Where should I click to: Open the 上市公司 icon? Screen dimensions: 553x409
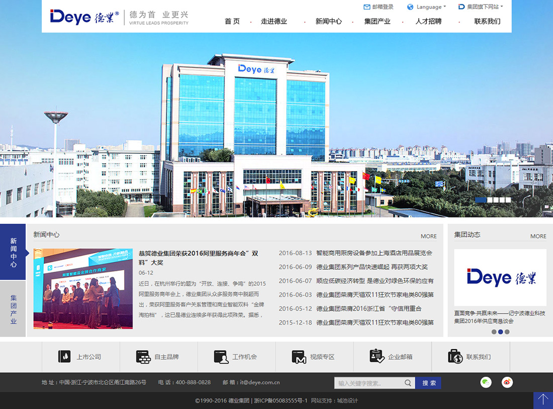pyautogui.click(x=64, y=356)
